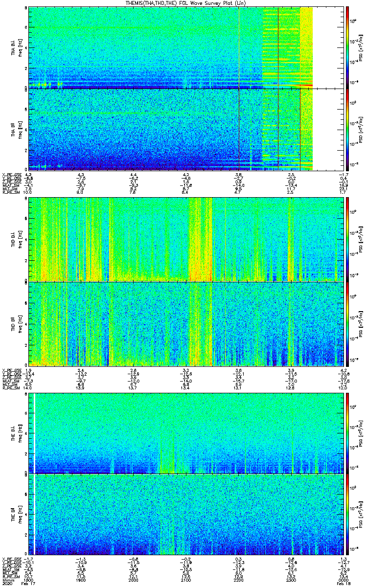The width and height of the screenshot is (367, 587).
Task: Click the 'THE BL' y-axis label
Action: (13, 433)
